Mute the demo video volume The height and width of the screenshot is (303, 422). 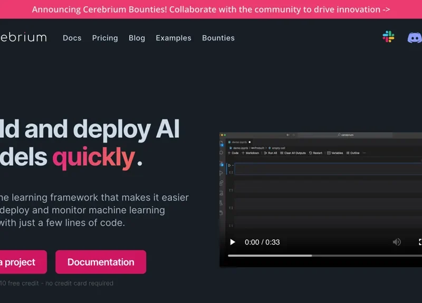point(397,242)
